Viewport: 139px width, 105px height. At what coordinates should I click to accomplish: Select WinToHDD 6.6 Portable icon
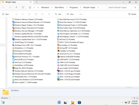pos(13,54)
